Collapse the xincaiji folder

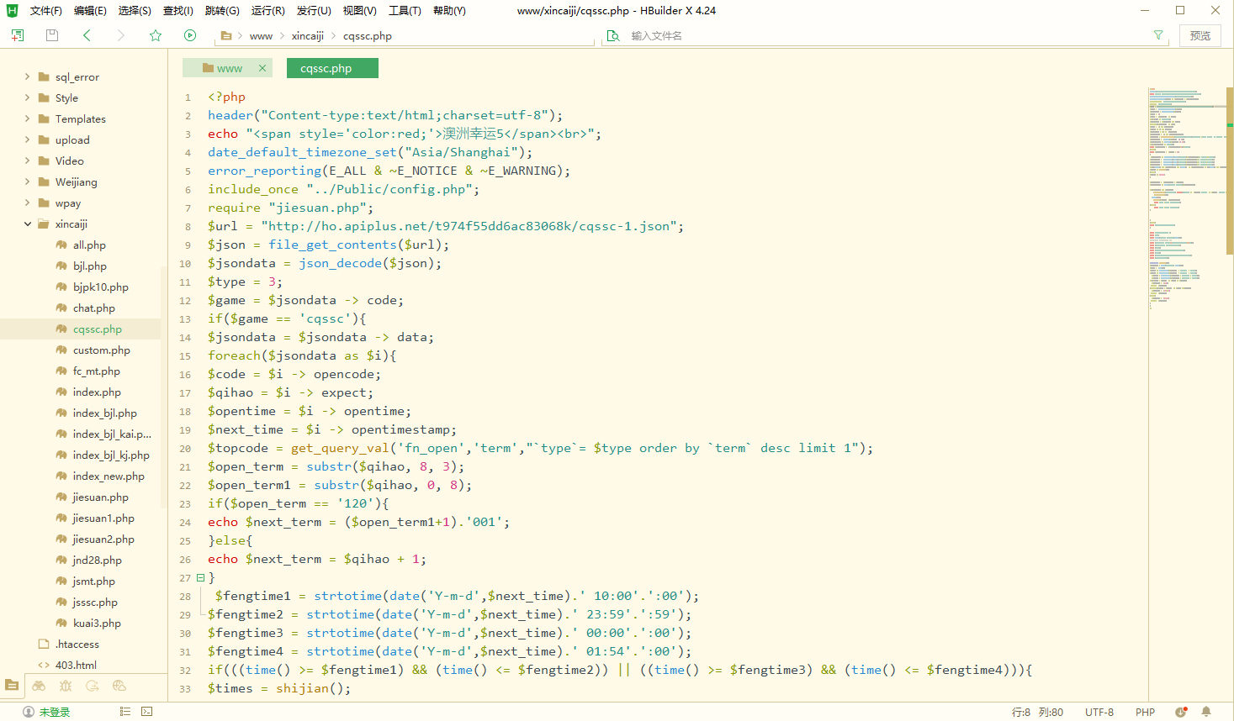[x=28, y=224]
